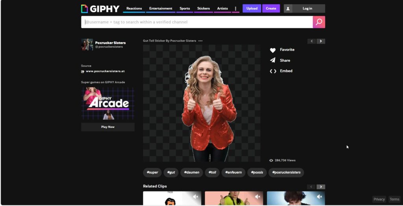Screen dimensions: 403x206
Task: Unmute the third related clip
Action: click(x=320, y=197)
